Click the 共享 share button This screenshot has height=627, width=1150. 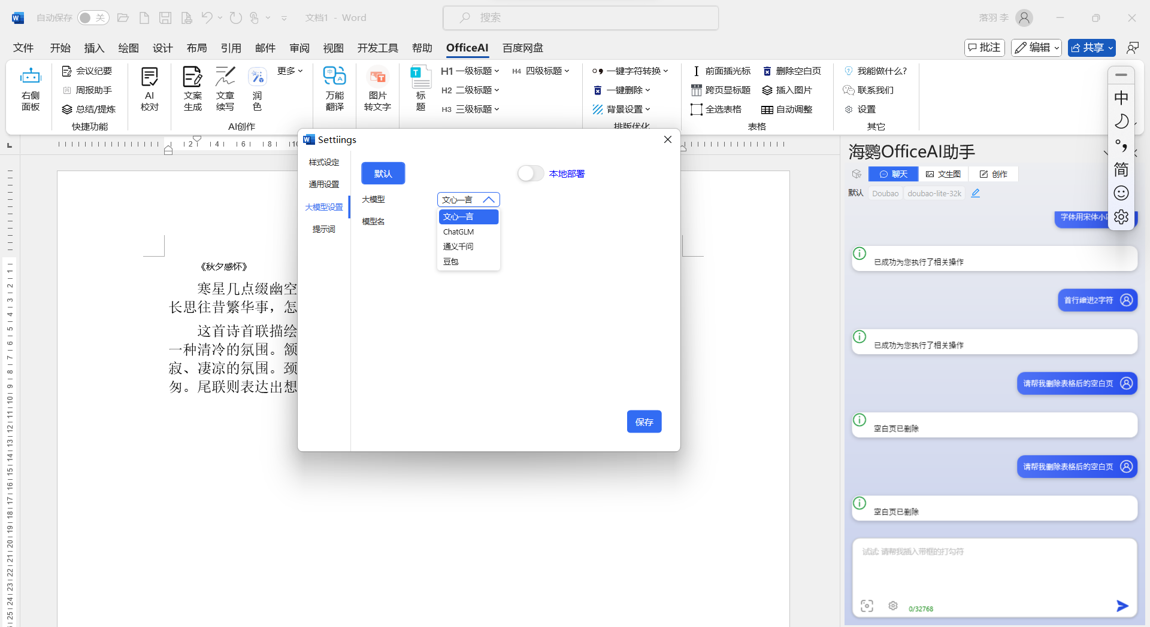point(1092,48)
